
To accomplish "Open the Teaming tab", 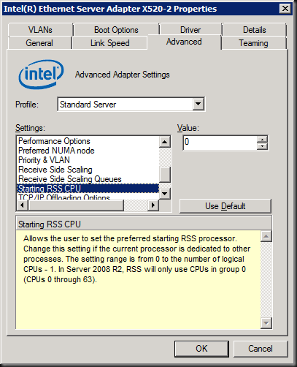I will tap(253, 43).
